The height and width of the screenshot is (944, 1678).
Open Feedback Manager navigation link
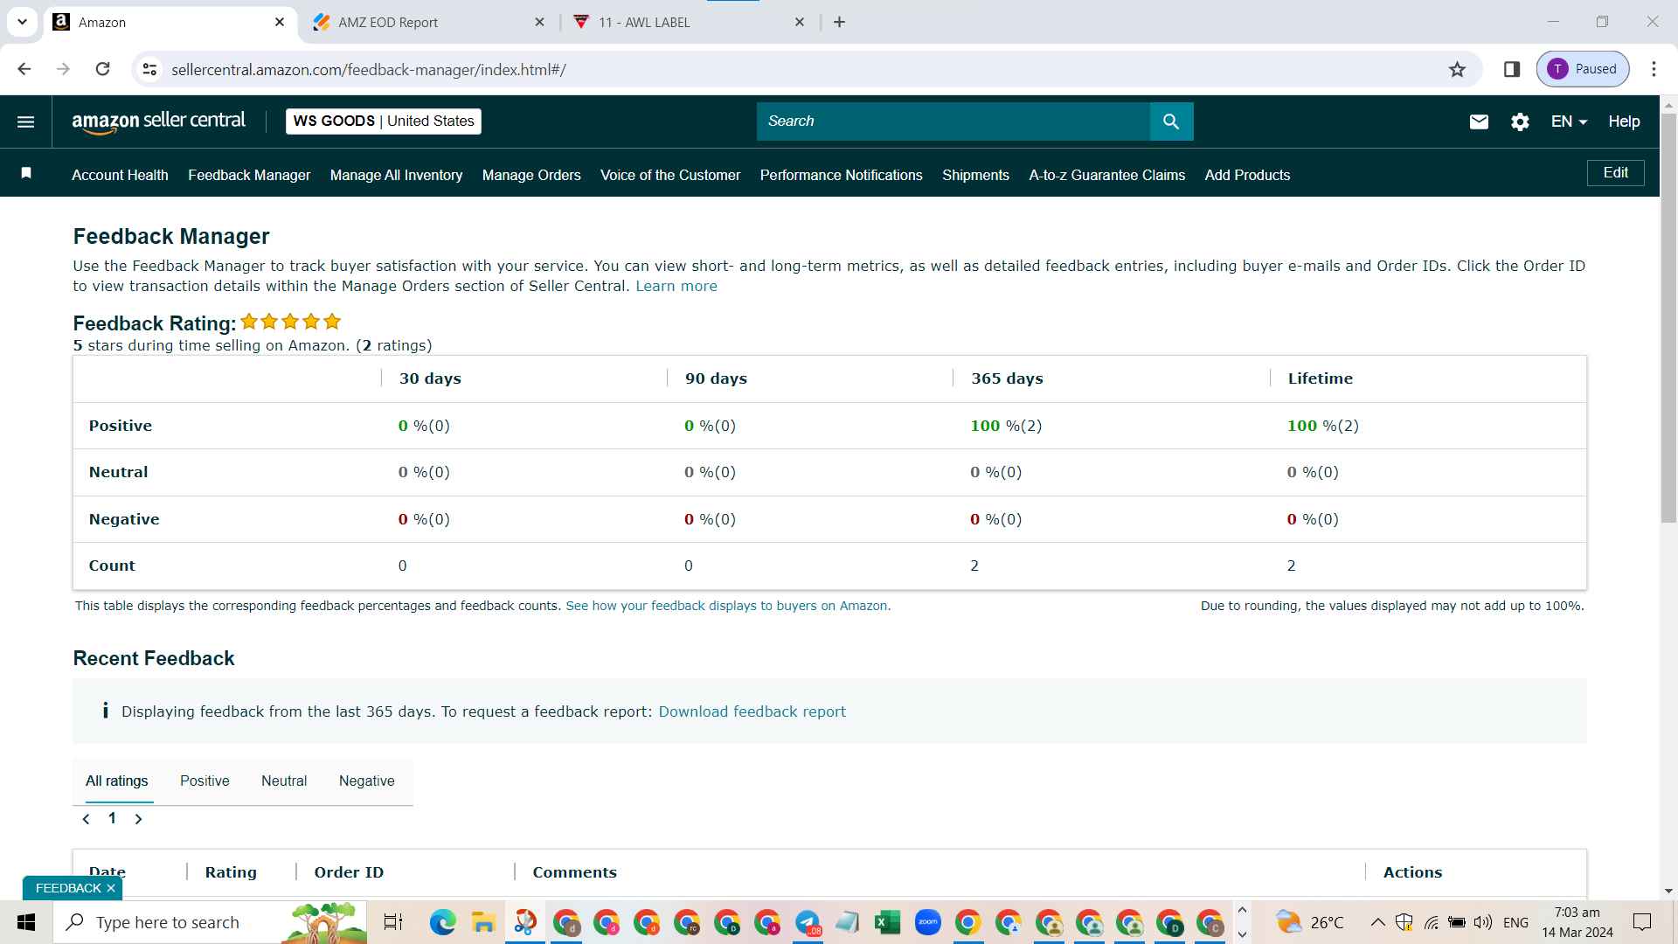(249, 175)
